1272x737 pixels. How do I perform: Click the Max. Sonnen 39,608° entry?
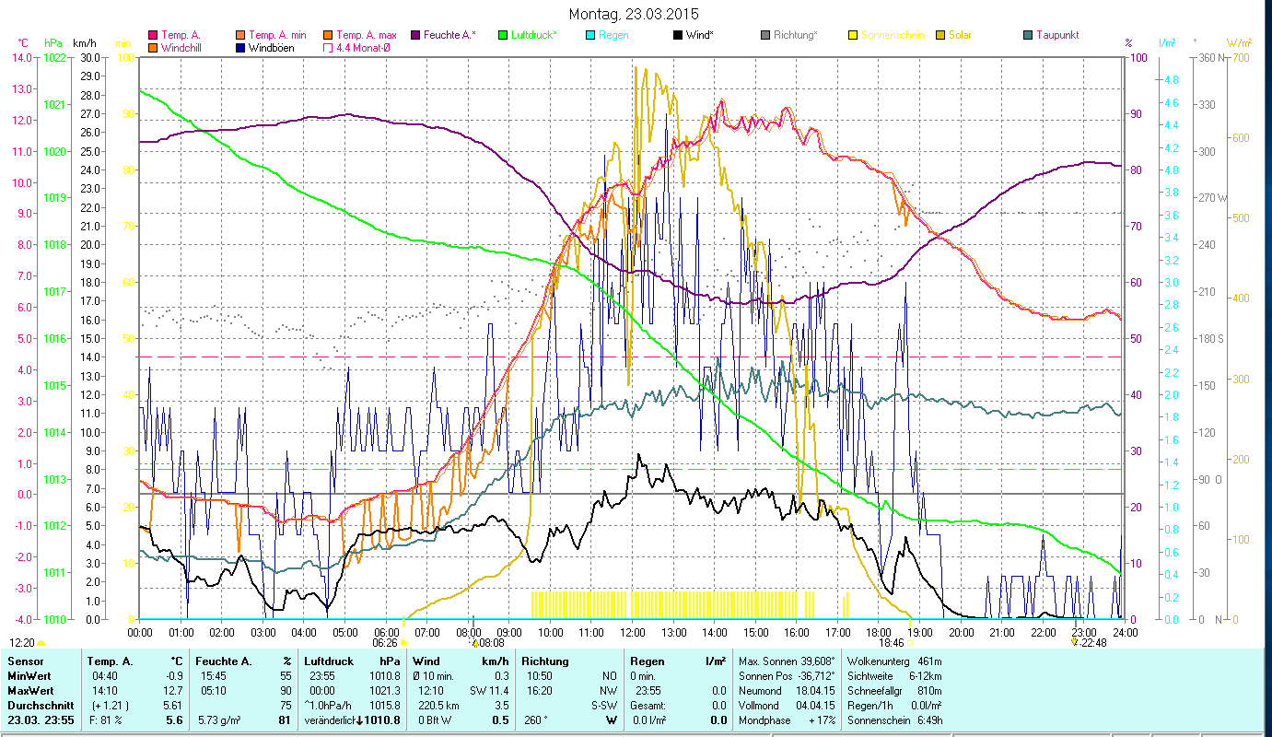tap(786, 661)
